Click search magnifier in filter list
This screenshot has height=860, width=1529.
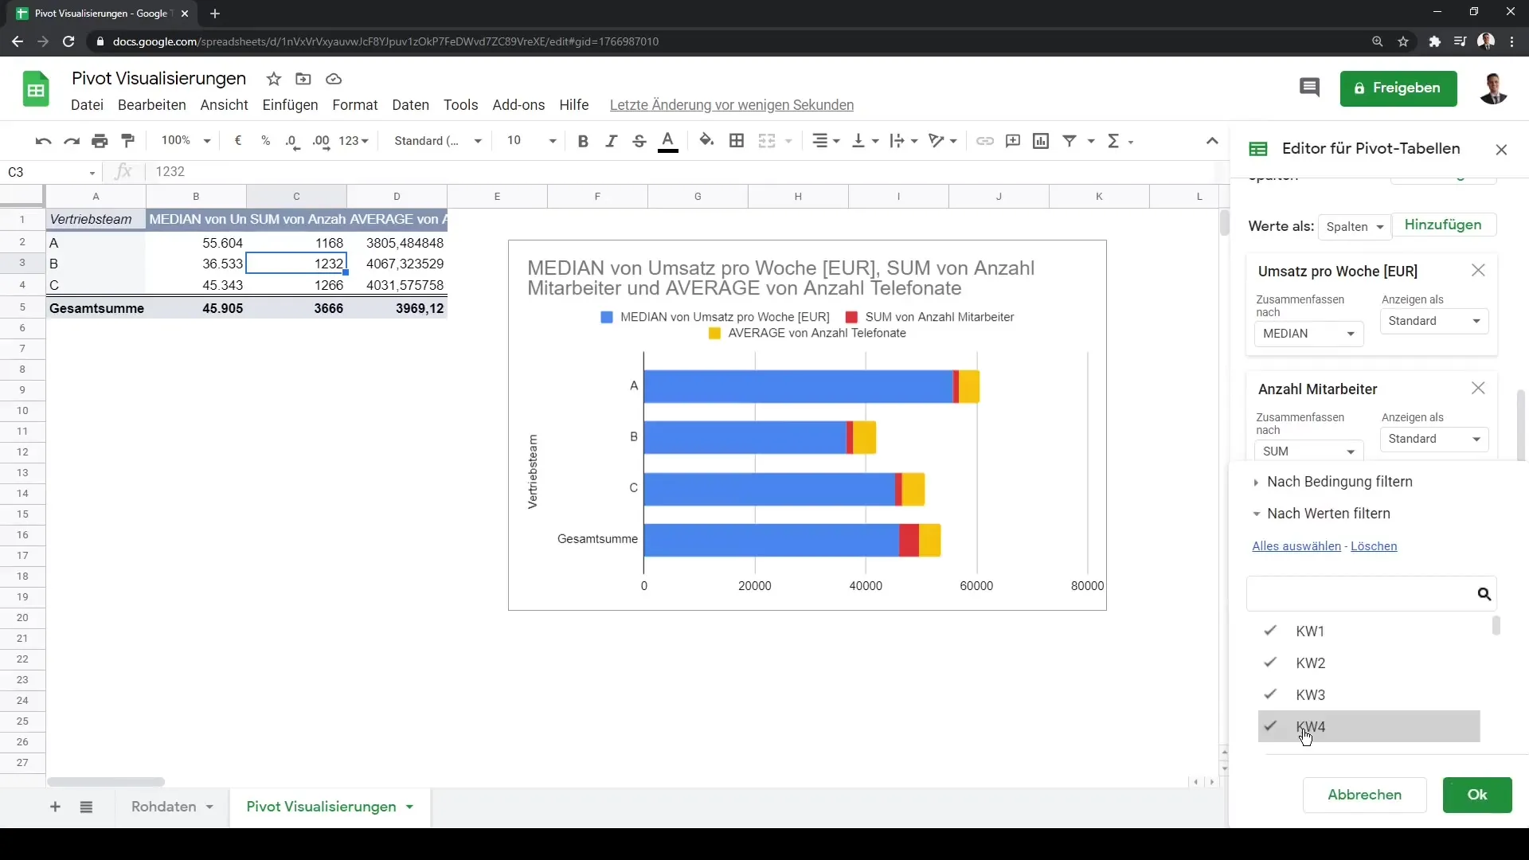pos(1484,594)
